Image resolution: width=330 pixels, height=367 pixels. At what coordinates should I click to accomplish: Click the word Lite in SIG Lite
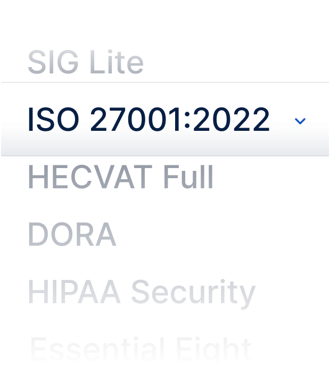(x=117, y=62)
